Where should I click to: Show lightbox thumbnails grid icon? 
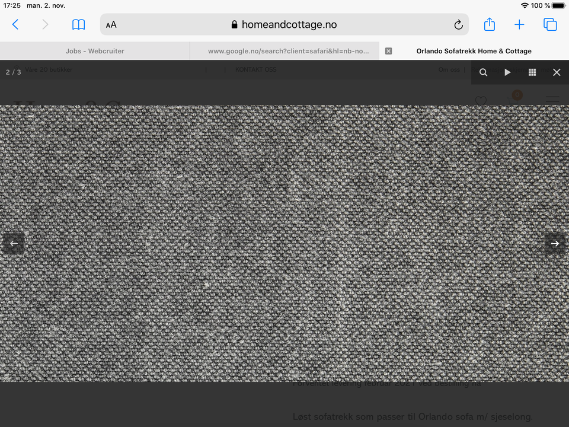[x=532, y=72]
